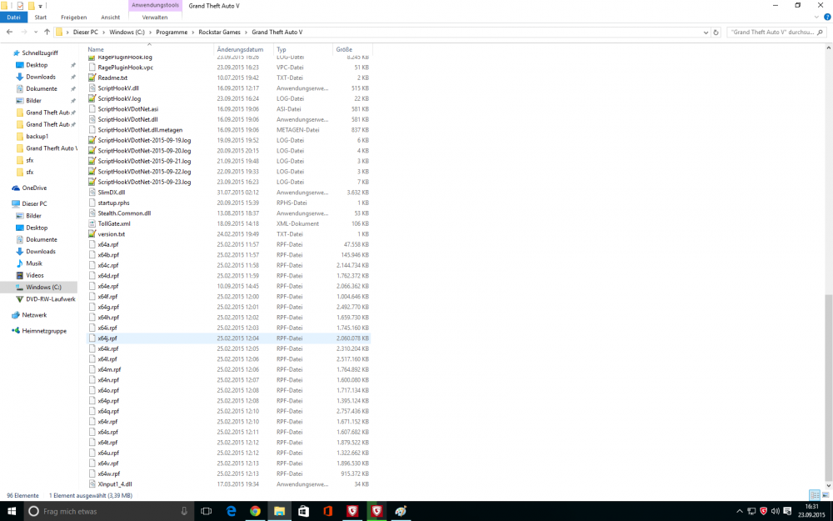This screenshot has width=833, height=521.
Task: Go up one folder level arrow
Action: (x=47, y=32)
